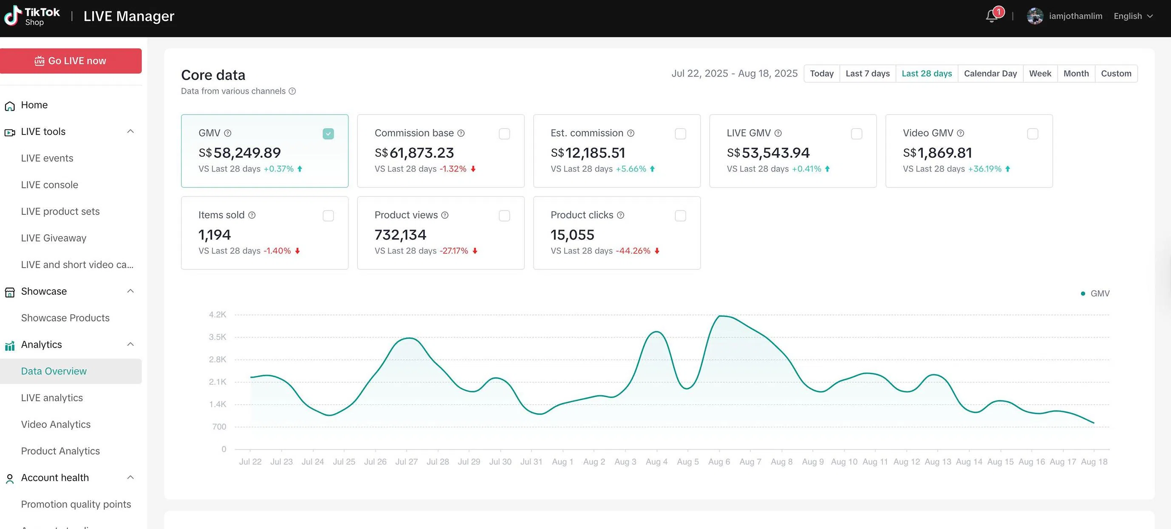
Task: Click the GMV help question-mark icon
Action: pos(228,133)
